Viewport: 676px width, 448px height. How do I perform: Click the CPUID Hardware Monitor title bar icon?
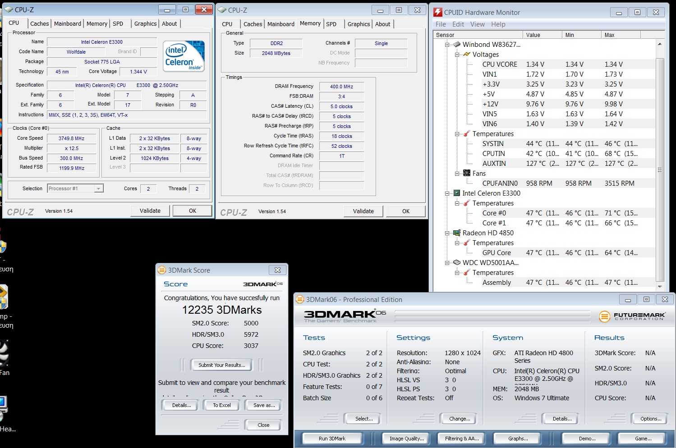point(437,12)
